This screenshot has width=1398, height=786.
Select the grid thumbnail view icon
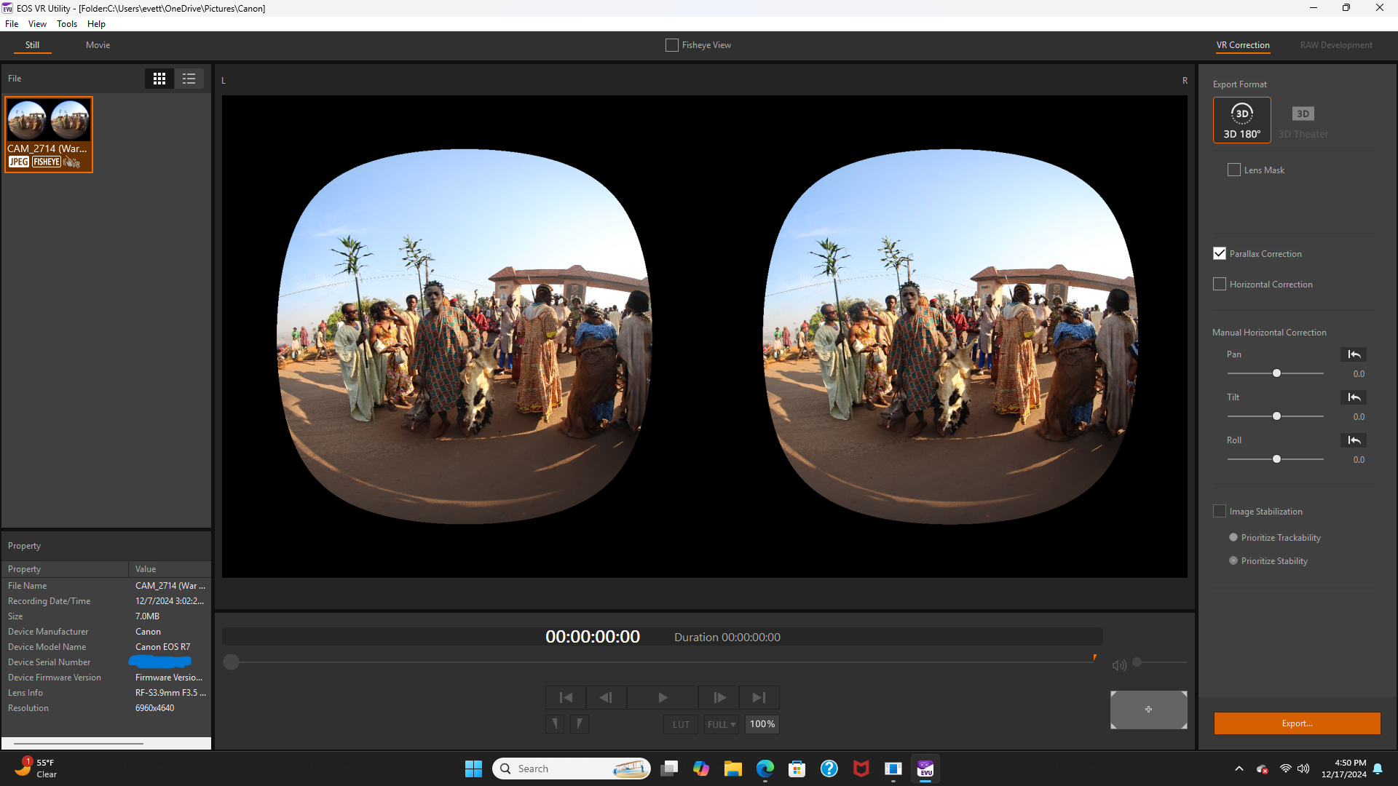coord(159,79)
